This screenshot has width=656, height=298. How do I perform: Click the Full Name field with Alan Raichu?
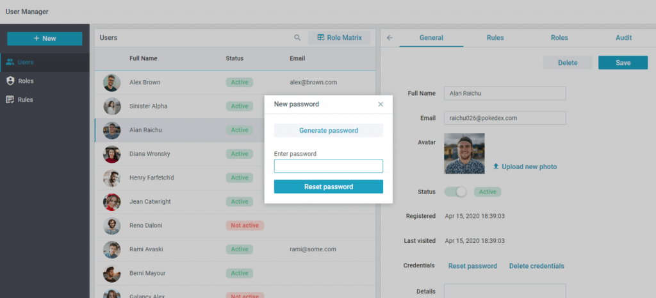[x=505, y=94]
